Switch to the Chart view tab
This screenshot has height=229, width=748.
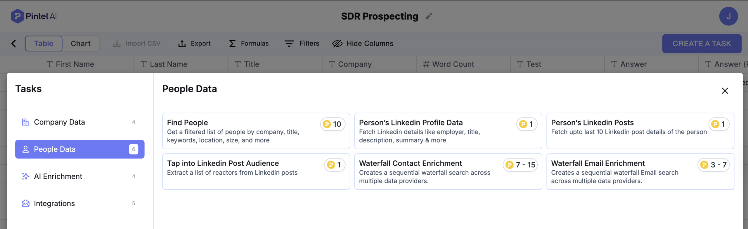(81, 43)
